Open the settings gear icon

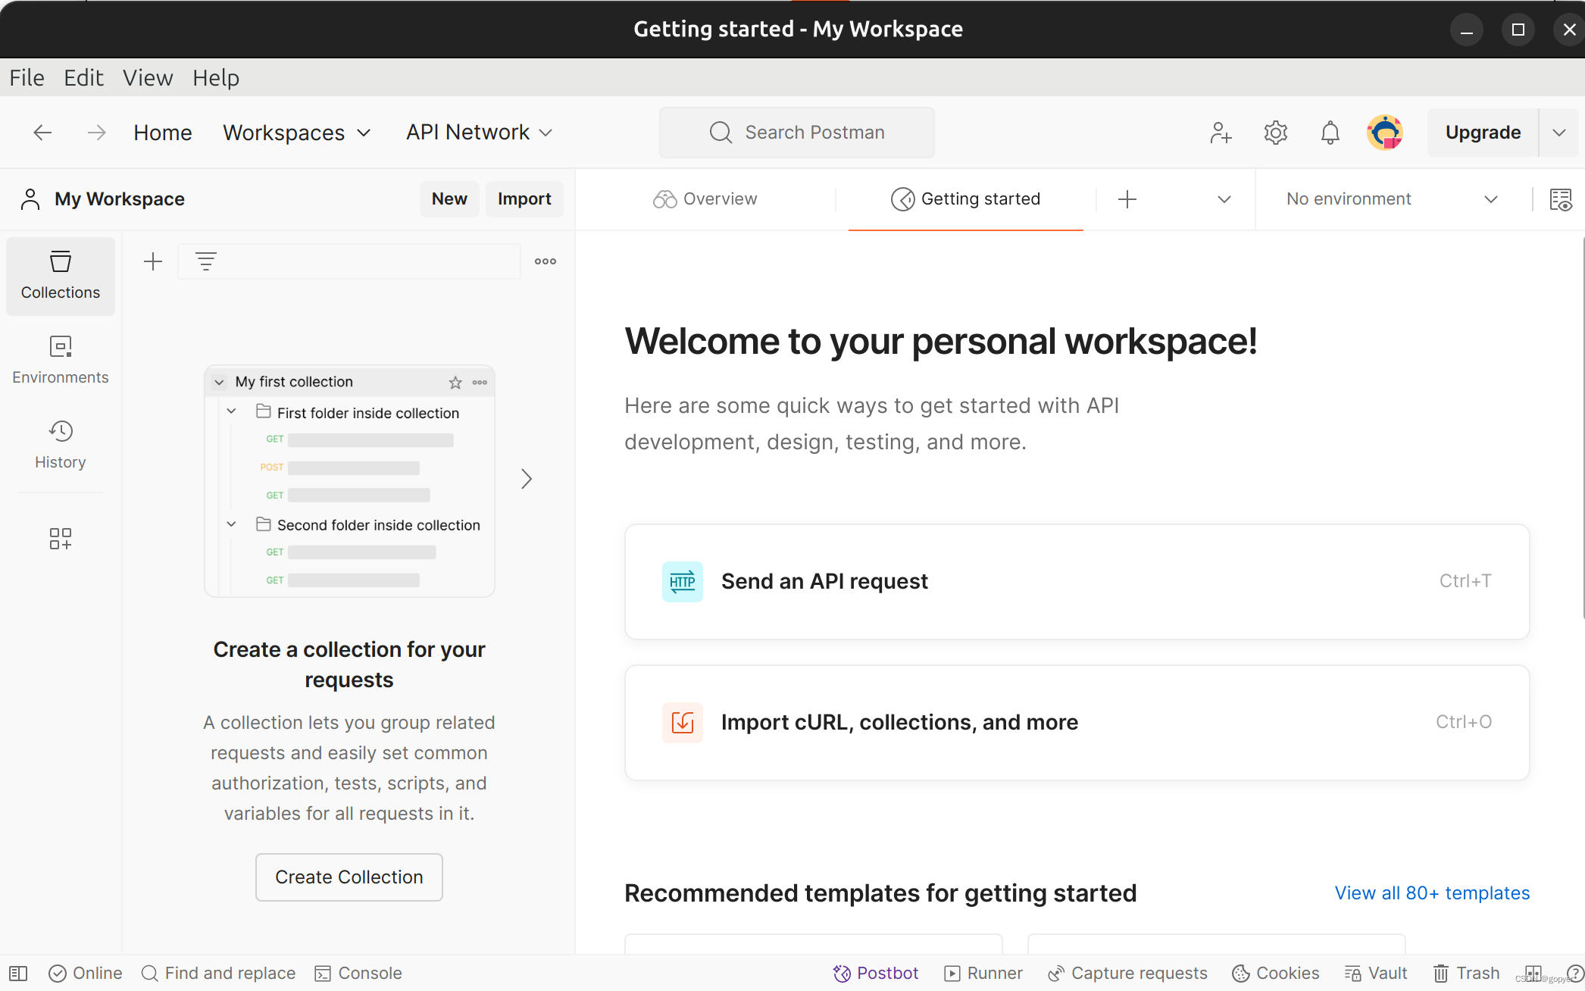[x=1276, y=133]
